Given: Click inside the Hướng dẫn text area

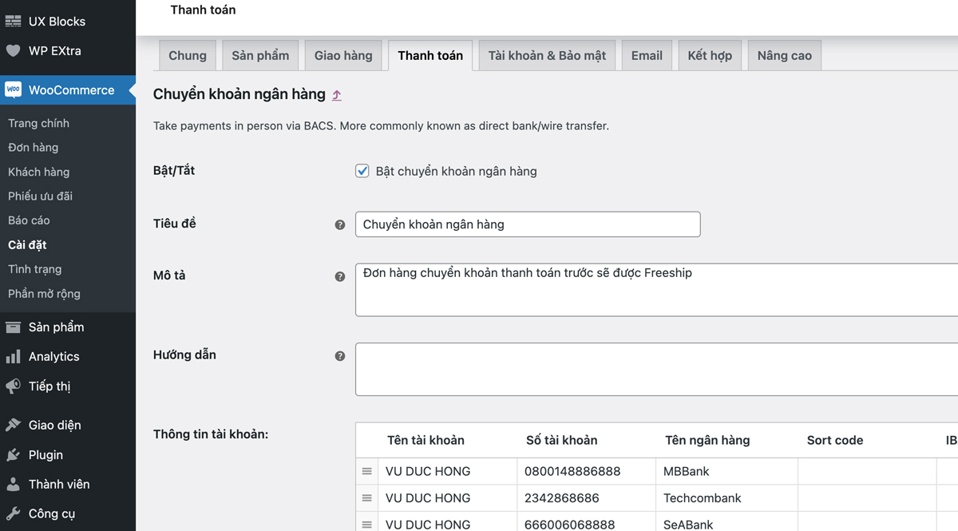Looking at the screenshot, I should pos(655,369).
